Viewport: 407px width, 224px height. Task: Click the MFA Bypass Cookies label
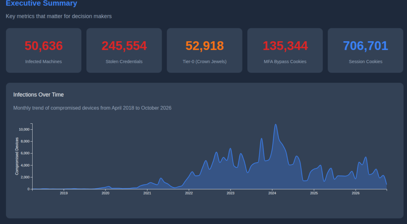point(285,61)
